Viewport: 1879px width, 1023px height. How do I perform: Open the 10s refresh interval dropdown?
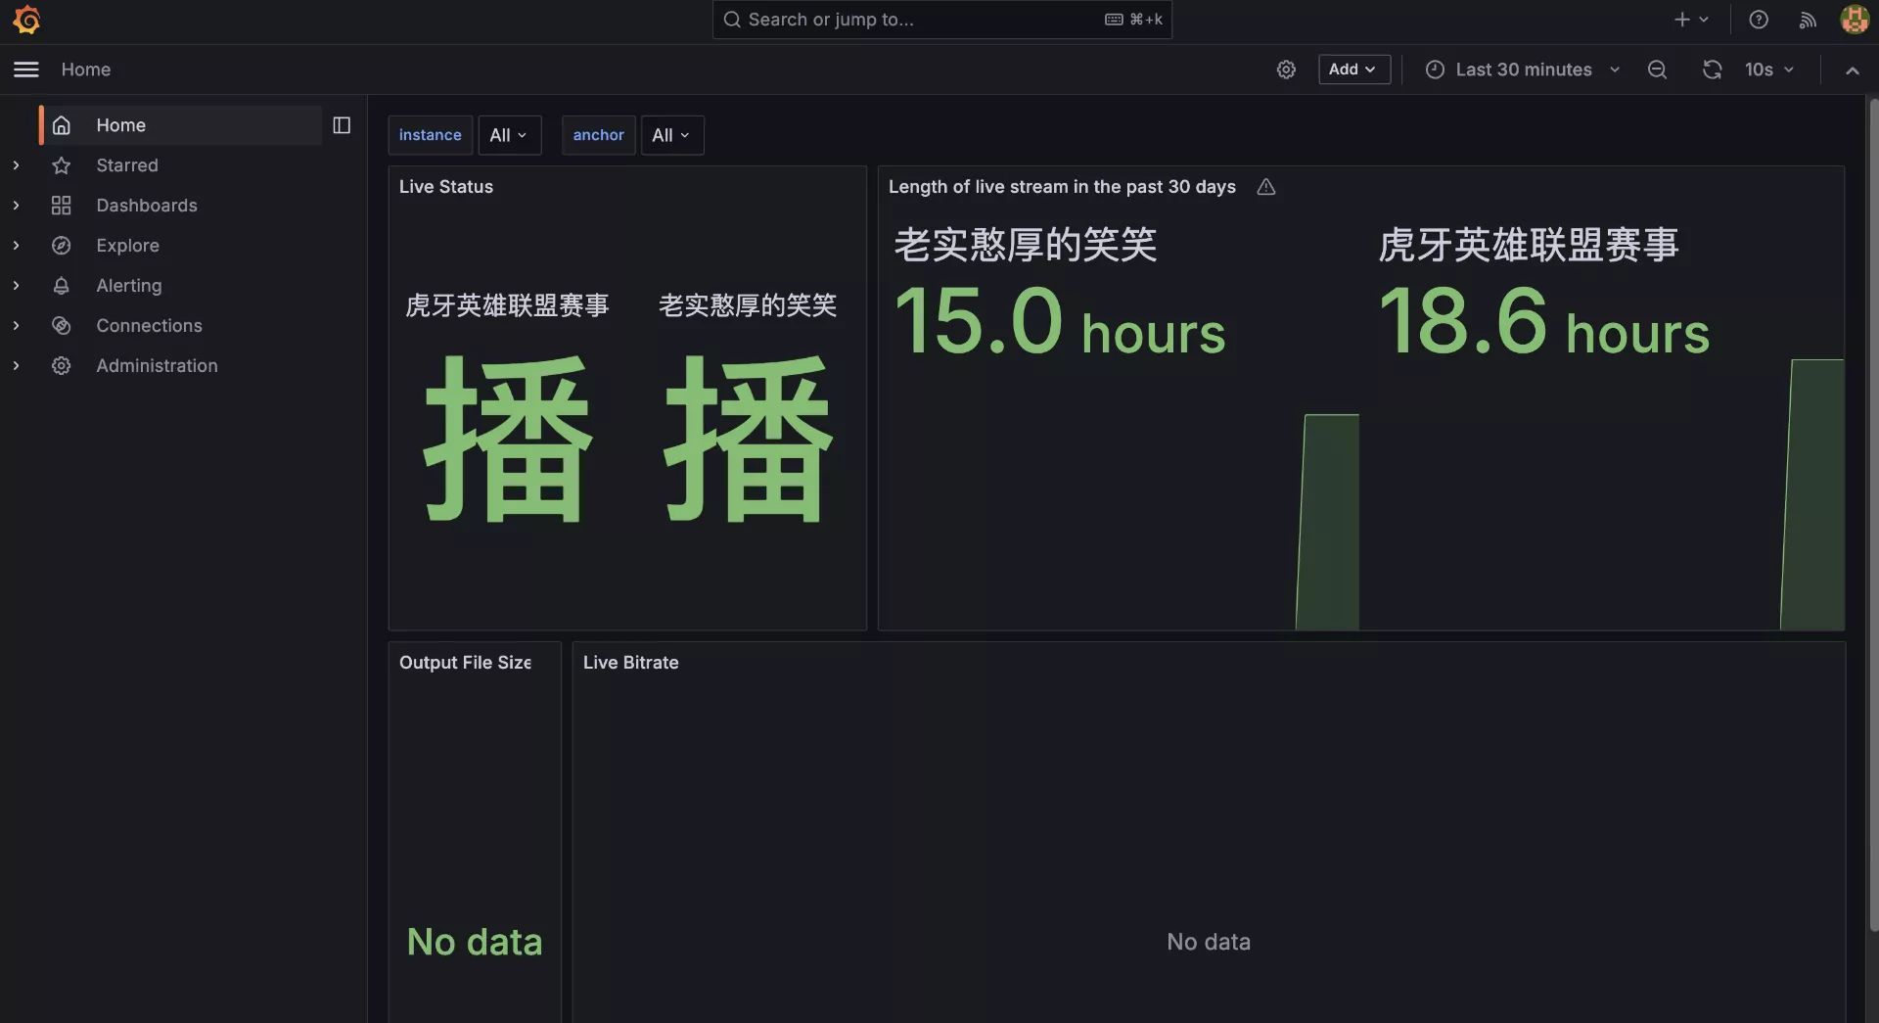(x=1769, y=70)
